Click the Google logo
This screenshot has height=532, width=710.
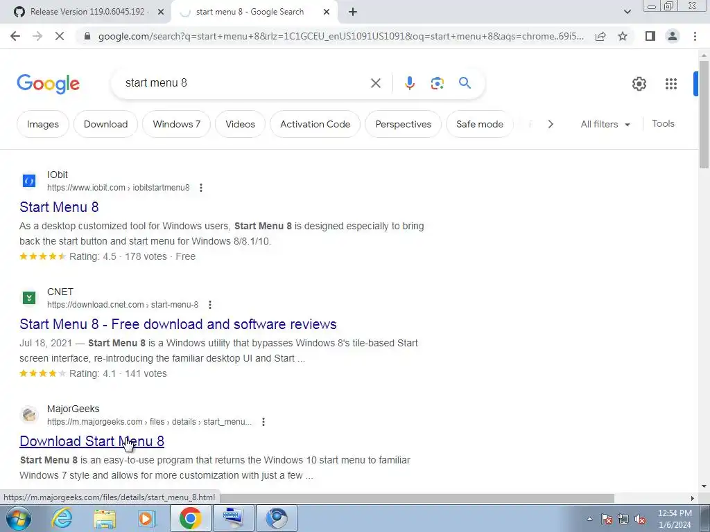click(x=48, y=84)
